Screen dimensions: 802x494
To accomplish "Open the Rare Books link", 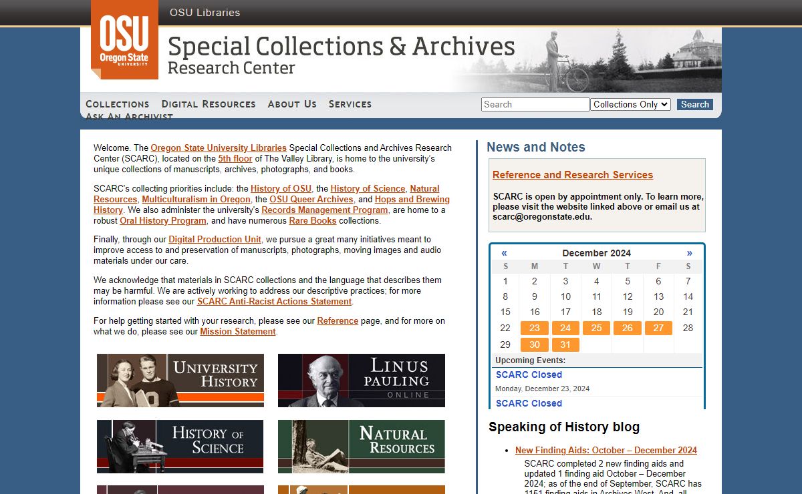I will [313, 221].
